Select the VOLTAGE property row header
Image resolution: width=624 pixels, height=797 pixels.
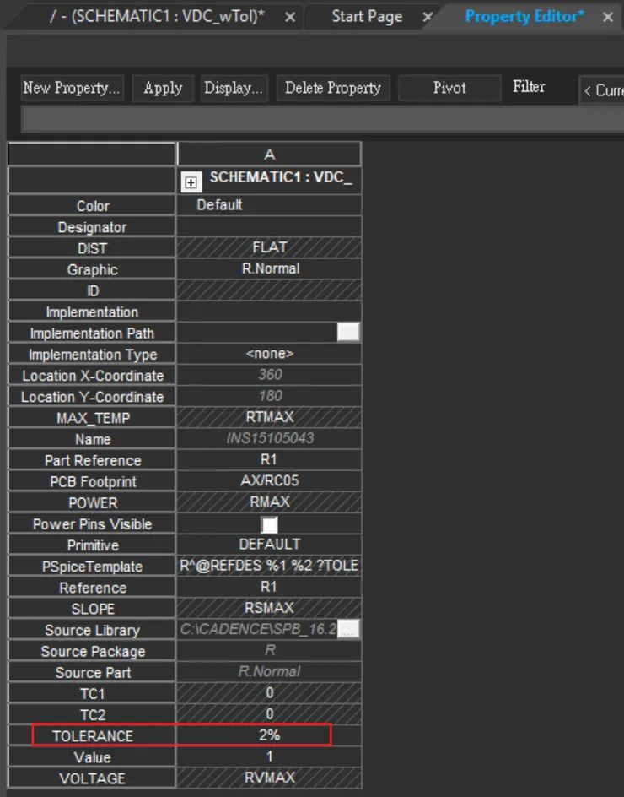[x=92, y=778]
